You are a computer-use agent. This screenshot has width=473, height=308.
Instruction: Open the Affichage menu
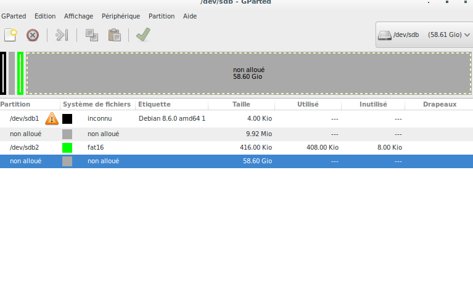[x=78, y=16]
